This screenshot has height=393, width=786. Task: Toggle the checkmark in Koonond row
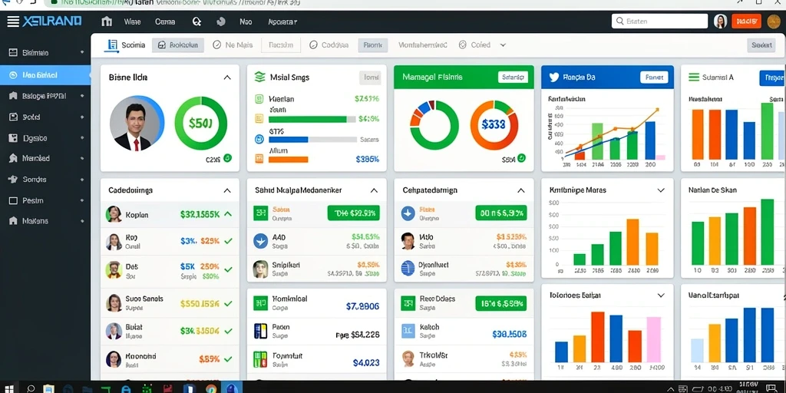(229, 359)
